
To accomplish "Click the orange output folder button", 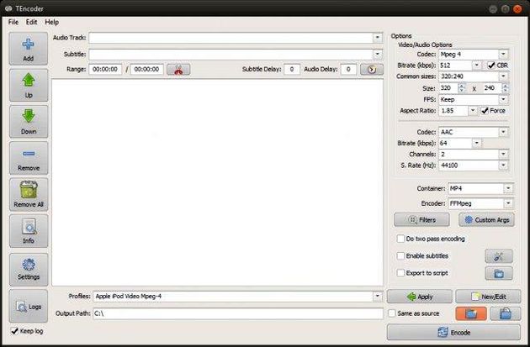I will pyautogui.click(x=470, y=313).
